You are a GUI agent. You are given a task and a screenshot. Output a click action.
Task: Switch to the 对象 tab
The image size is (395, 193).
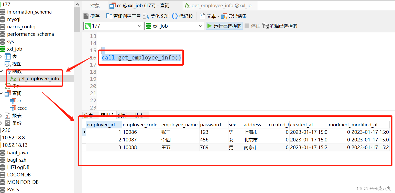(x=95, y=6)
